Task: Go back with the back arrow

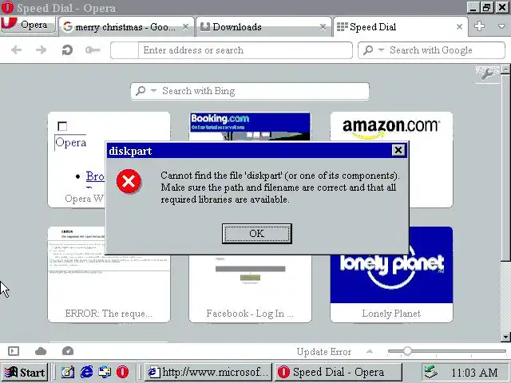Action: point(16,50)
